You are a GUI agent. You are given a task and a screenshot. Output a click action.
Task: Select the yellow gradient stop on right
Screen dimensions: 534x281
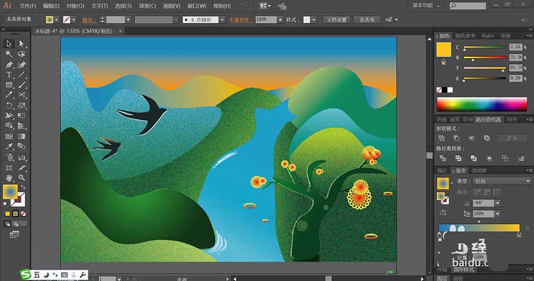coord(519,235)
